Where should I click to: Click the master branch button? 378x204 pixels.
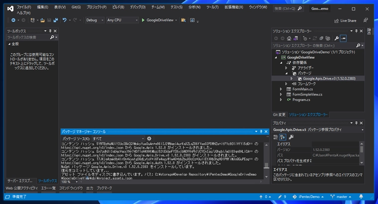coord(341,197)
